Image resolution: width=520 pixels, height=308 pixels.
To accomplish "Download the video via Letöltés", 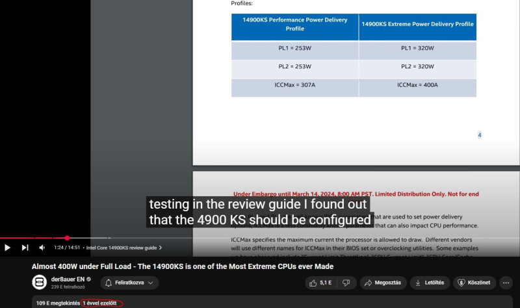I will click(x=430, y=283).
